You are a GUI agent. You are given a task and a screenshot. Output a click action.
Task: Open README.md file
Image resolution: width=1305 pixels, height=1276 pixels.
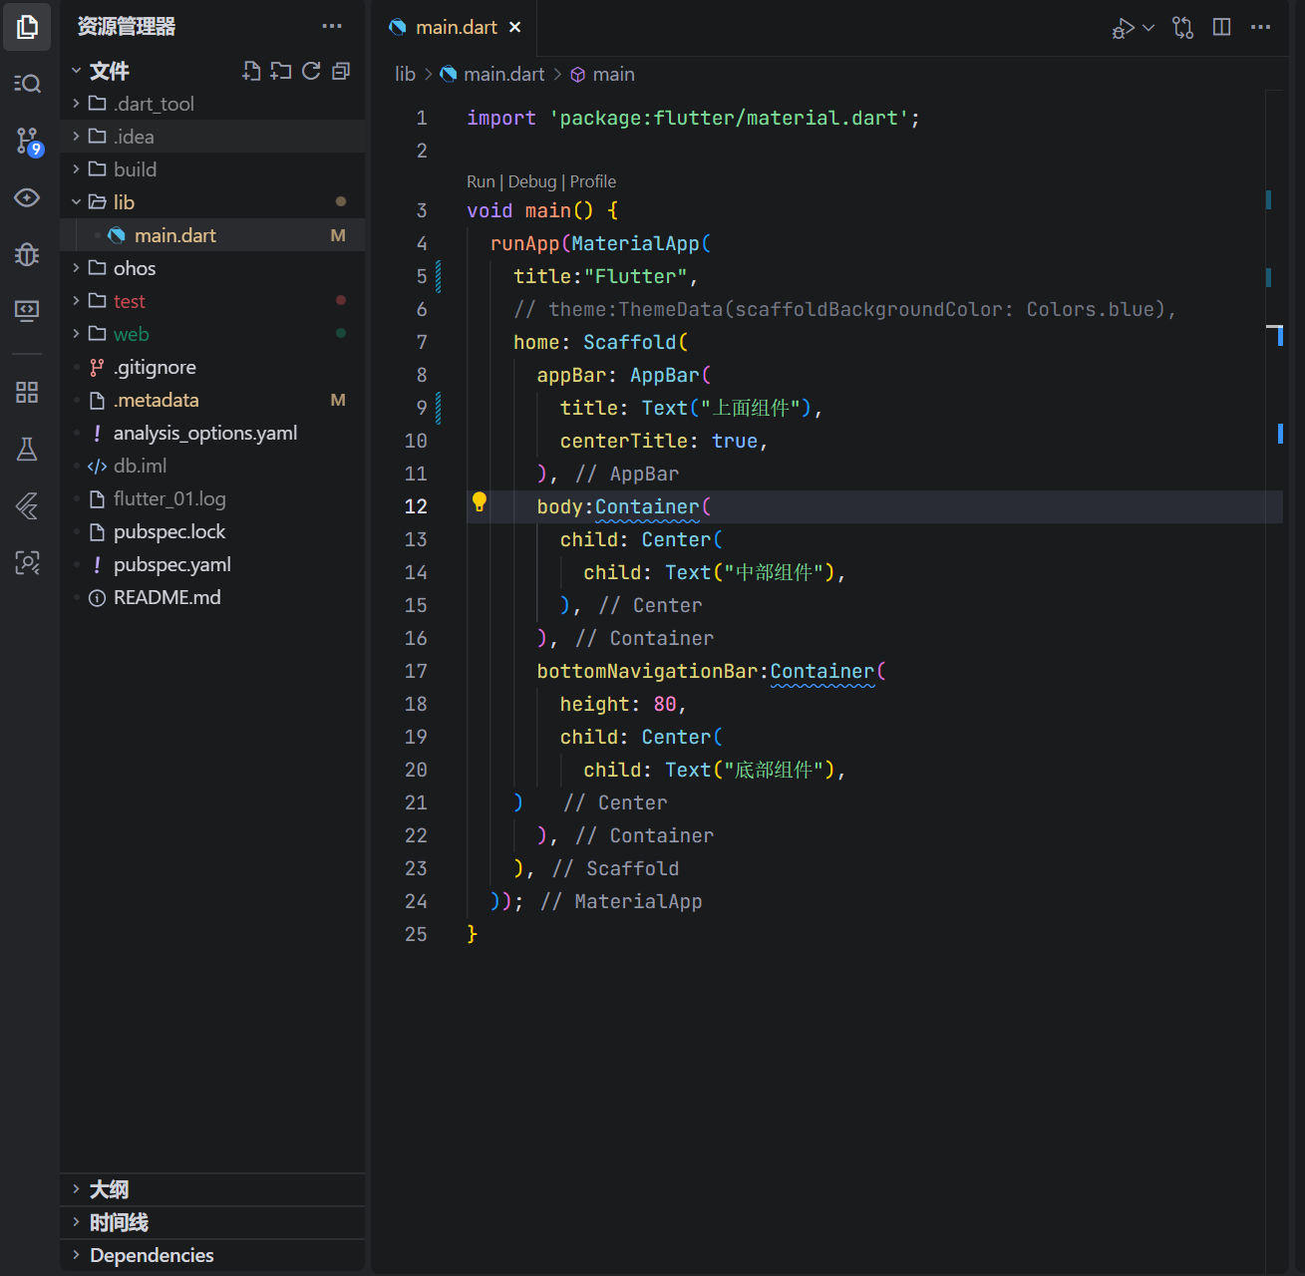pyautogui.click(x=212, y=597)
